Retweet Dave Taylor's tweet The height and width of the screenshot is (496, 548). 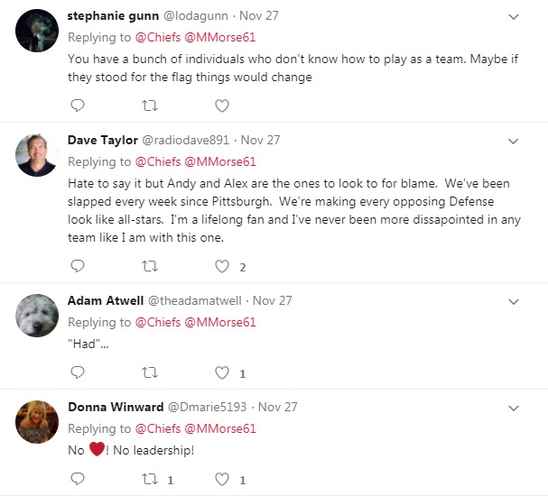coord(150,266)
